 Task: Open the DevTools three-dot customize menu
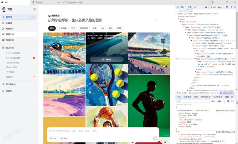(231, 7)
